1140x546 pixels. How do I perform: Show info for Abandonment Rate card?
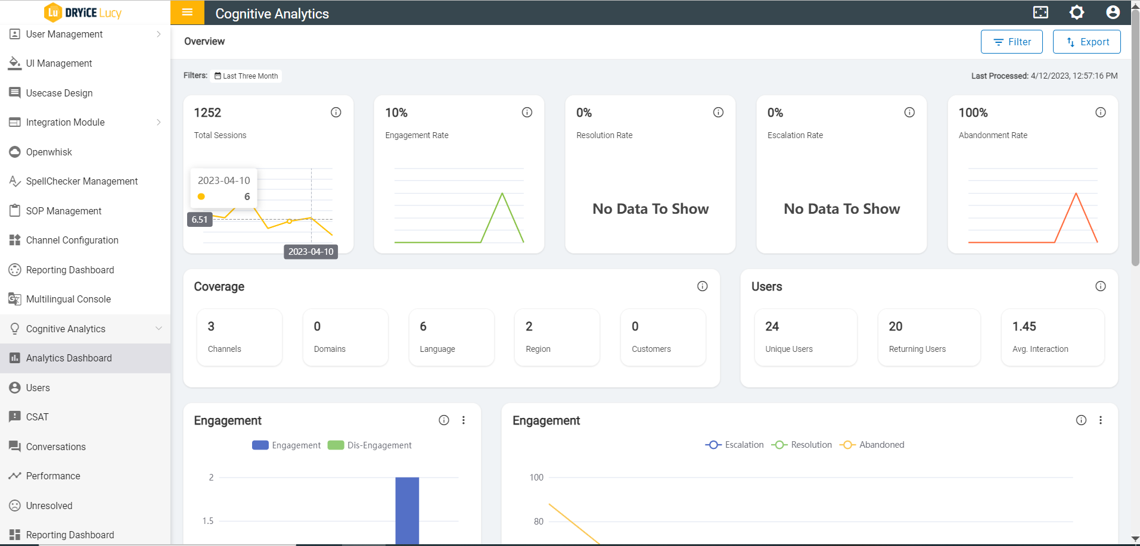[x=1101, y=113]
